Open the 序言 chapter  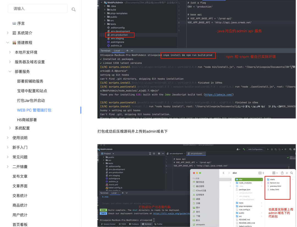pos(21,23)
